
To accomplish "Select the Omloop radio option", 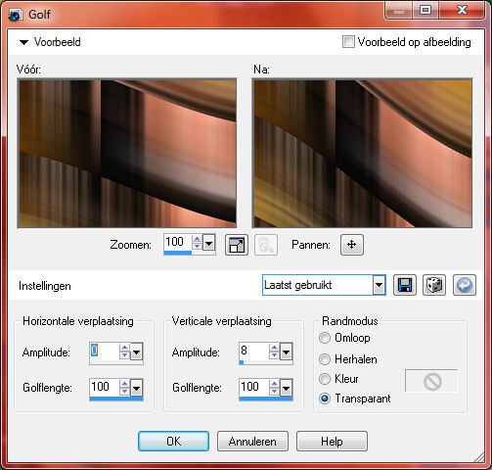I will (x=325, y=338).
